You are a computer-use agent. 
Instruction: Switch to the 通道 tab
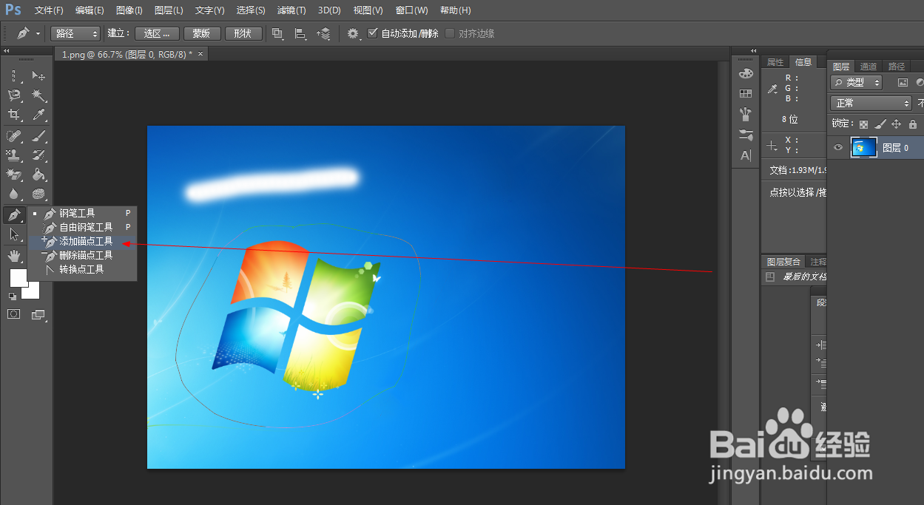tap(869, 67)
